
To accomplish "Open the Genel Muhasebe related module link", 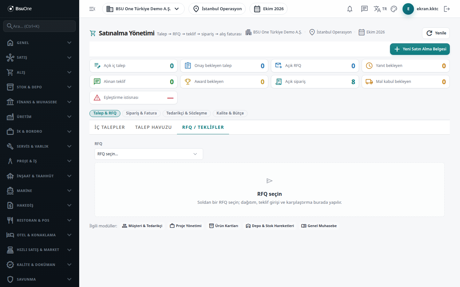I will pyautogui.click(x=319, y=226).
